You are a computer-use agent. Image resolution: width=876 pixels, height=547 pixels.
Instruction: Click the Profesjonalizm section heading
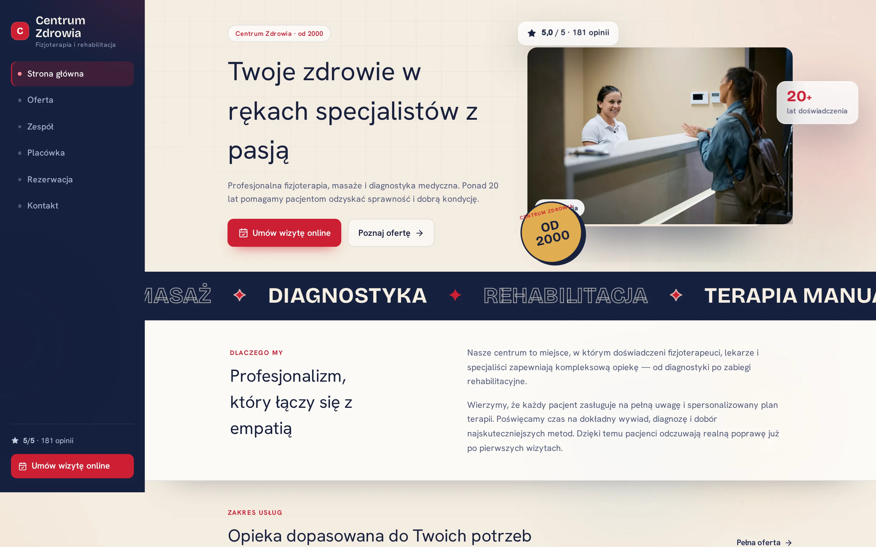pyautogui.click(x=291, y=402)
